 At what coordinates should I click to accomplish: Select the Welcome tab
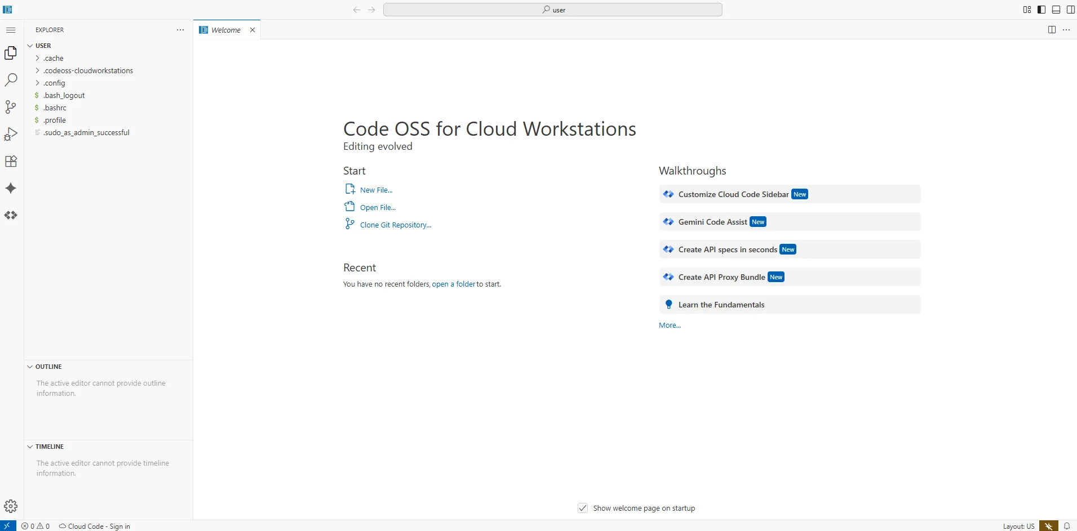point(226,30)
